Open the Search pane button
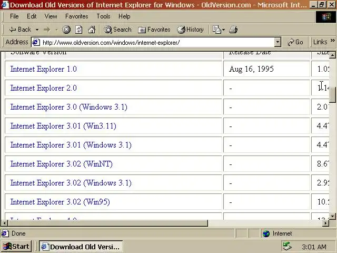The height and width of the screenshot is (253, 337). tap(117, 30)
